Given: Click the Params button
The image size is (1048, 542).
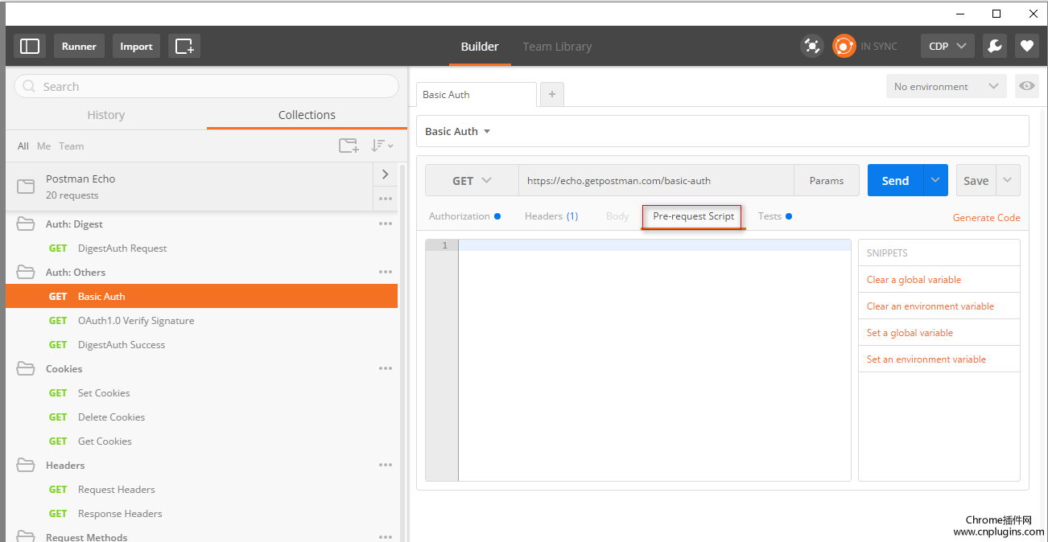Looking at the screenshot, I should [x=827, y=181].
